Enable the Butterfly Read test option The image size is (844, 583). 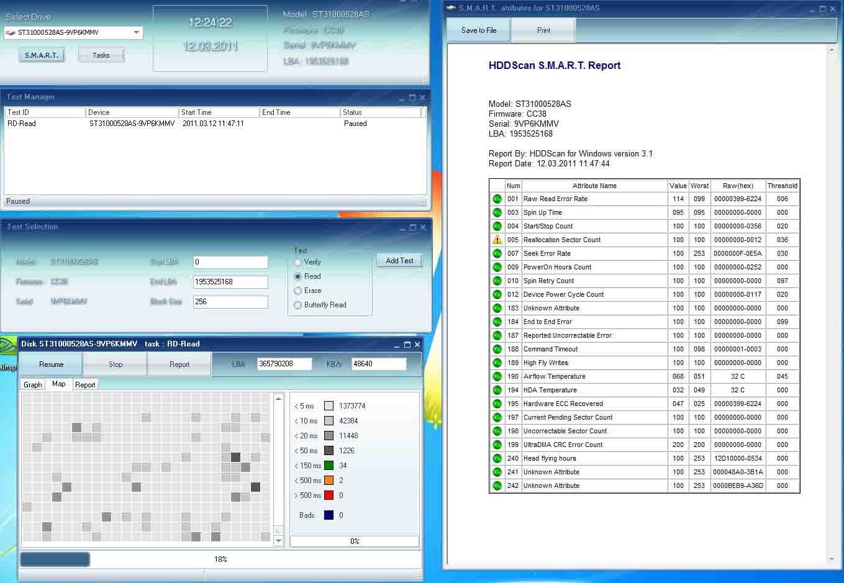pos(298,305)
